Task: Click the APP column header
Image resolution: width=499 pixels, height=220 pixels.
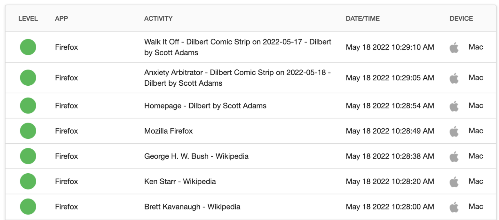Action: [61, 19]
